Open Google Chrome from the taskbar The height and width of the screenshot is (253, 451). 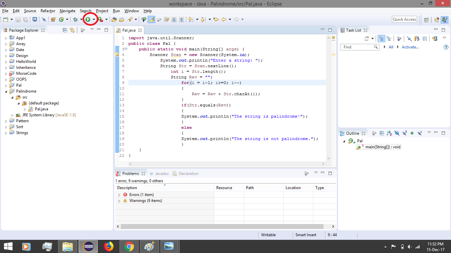point(129,246)
